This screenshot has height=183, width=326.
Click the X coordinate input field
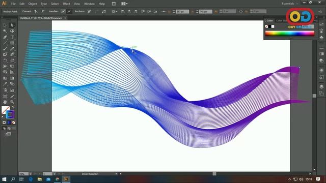(182, 12)
